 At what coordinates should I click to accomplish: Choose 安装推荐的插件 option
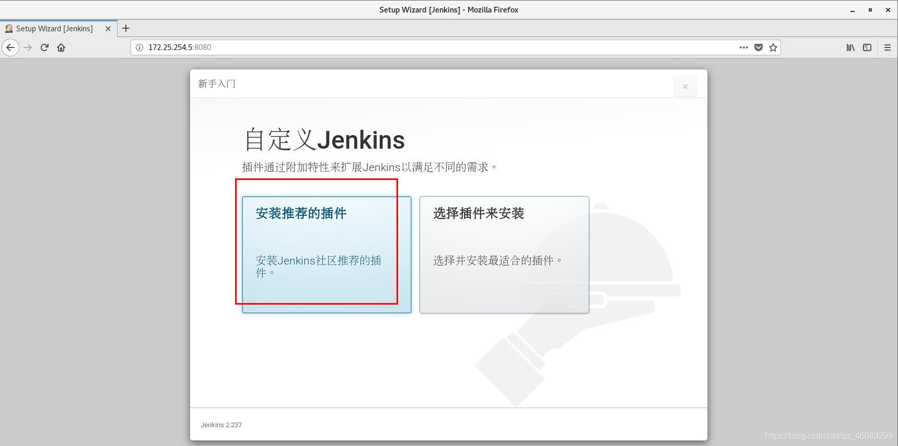(x=326, y=255)
